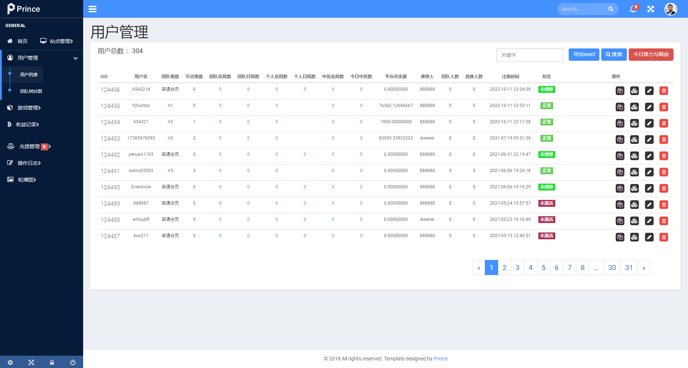The image size is (688, 368).
Task: Edit user 124493 with pencil icon
Action: pos(649,140)
